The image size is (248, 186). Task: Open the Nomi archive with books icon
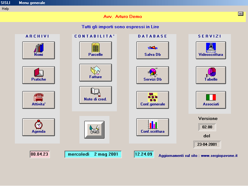tap(38, 50)
